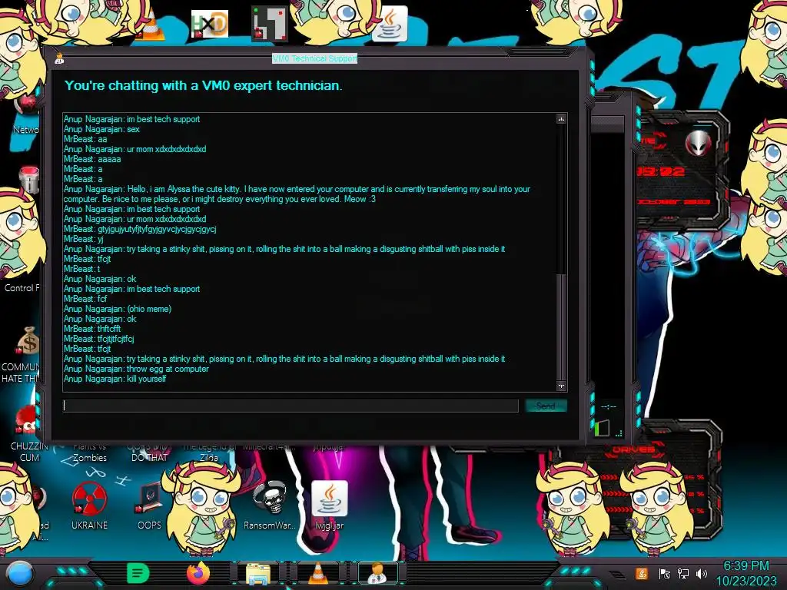The height and width of the screenshot is (590, 787).
Task: Click the chat line "MrBeast: tfcjtjtfcjtfcj"
Action: coord(99,339)
